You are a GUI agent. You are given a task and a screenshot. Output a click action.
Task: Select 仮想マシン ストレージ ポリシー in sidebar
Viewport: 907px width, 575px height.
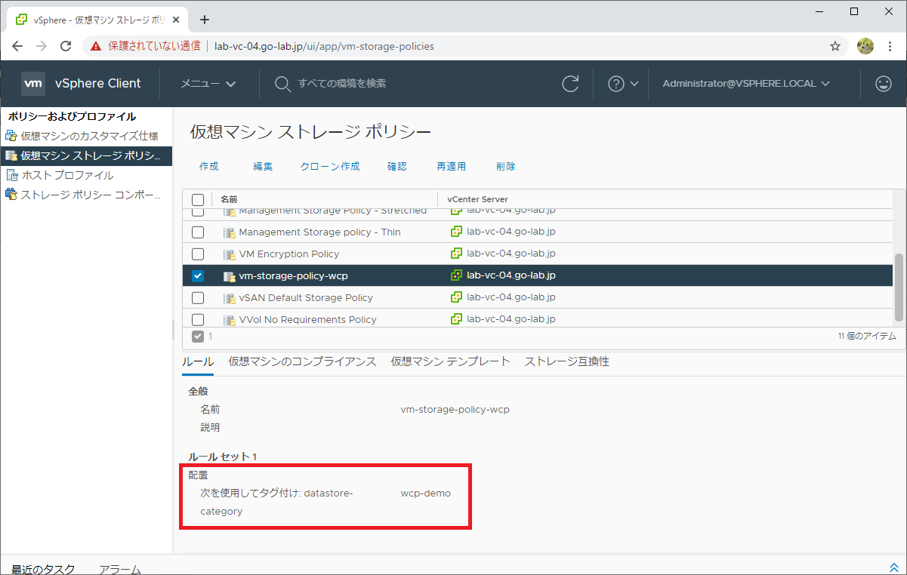click(x=91, y=155)
